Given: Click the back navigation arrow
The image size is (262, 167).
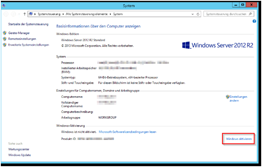Looking at the screenshot, I should click(x=6, y=14).
